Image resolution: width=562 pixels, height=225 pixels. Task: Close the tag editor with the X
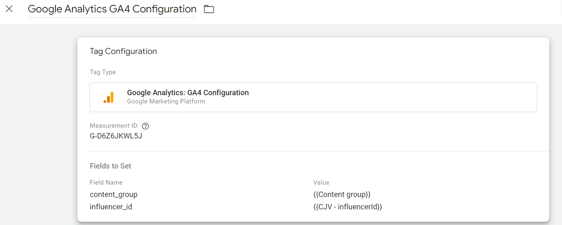[x=9, y=9]
